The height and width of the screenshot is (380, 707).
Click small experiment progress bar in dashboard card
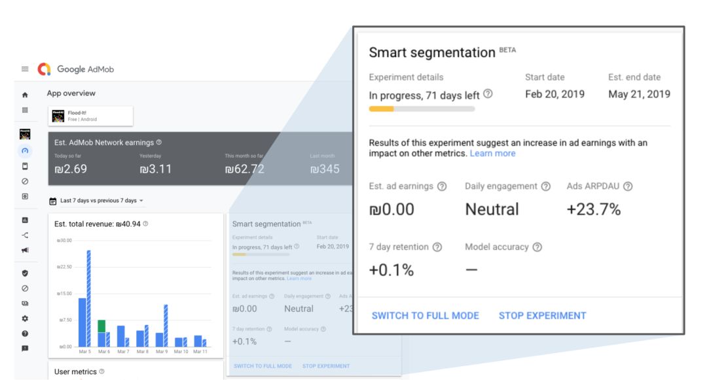261,254
